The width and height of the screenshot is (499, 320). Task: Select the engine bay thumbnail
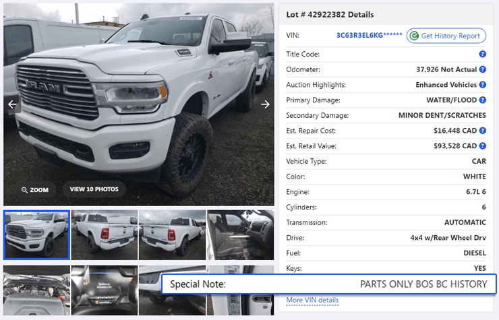click(x=36, y=290)
